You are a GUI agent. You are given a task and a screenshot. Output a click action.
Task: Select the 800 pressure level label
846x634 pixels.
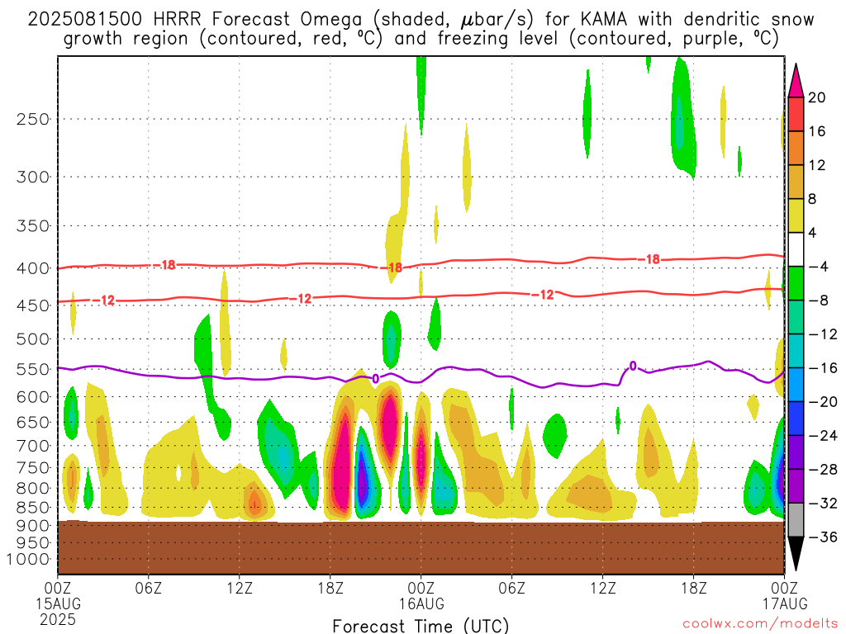click(33, 489)
